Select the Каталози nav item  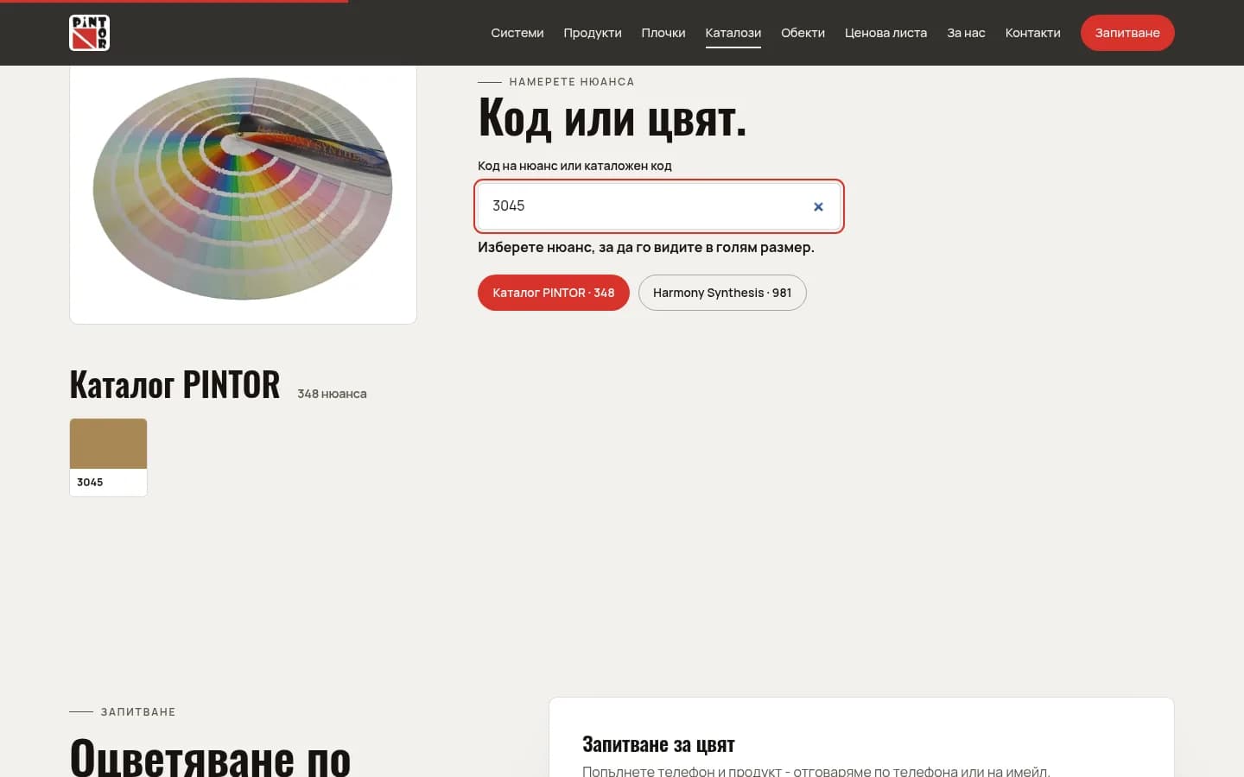pos(733,33)
